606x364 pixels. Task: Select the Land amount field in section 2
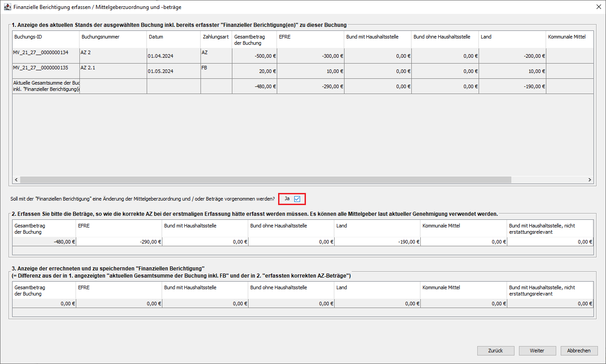(x=377, y=242)
